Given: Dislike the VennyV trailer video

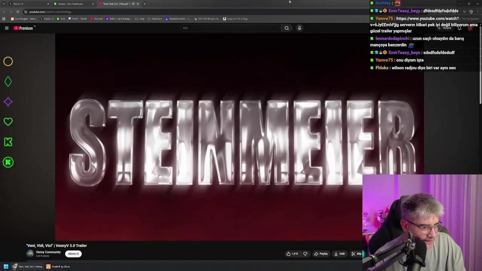Looking at the screenshot, I should pyautogui.click(x=305, y=254).
